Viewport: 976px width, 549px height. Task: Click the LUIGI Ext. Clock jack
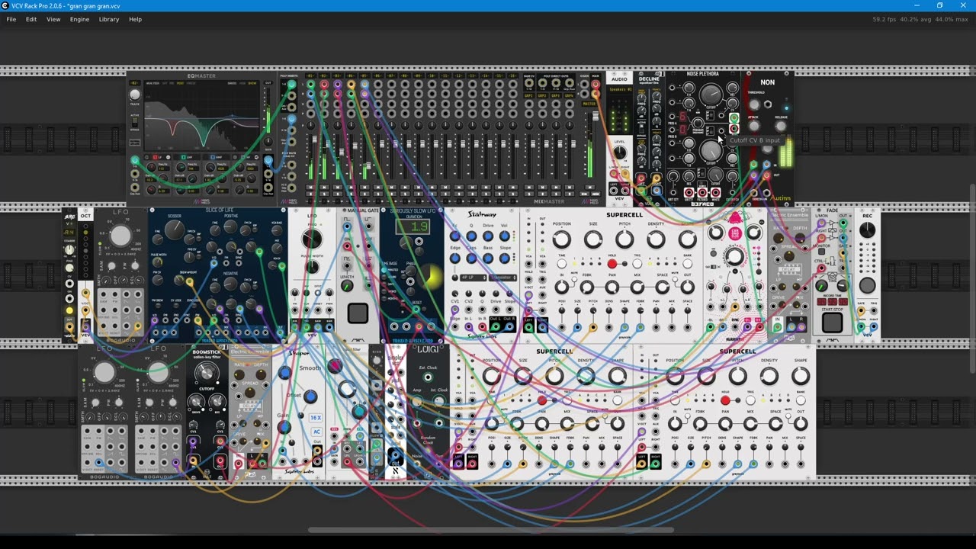point(429,377)
